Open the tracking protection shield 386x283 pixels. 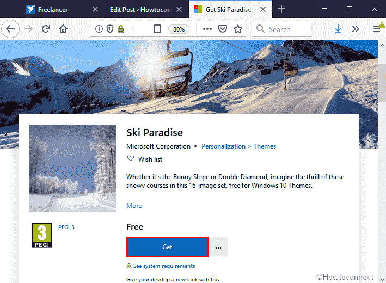[110, 29]
